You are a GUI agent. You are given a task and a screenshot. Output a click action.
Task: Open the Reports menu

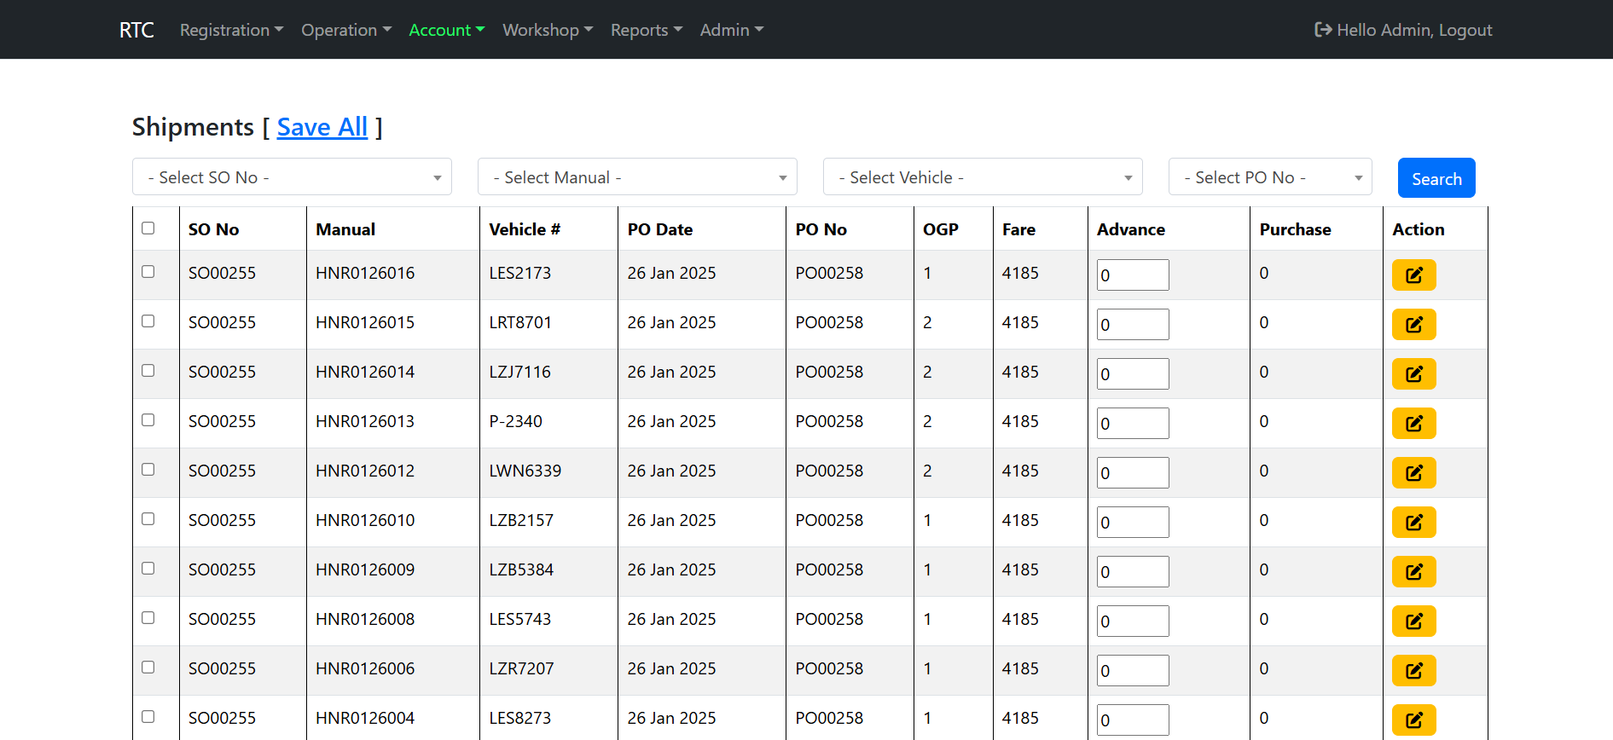pyautogui.click(x=646, y=30)
